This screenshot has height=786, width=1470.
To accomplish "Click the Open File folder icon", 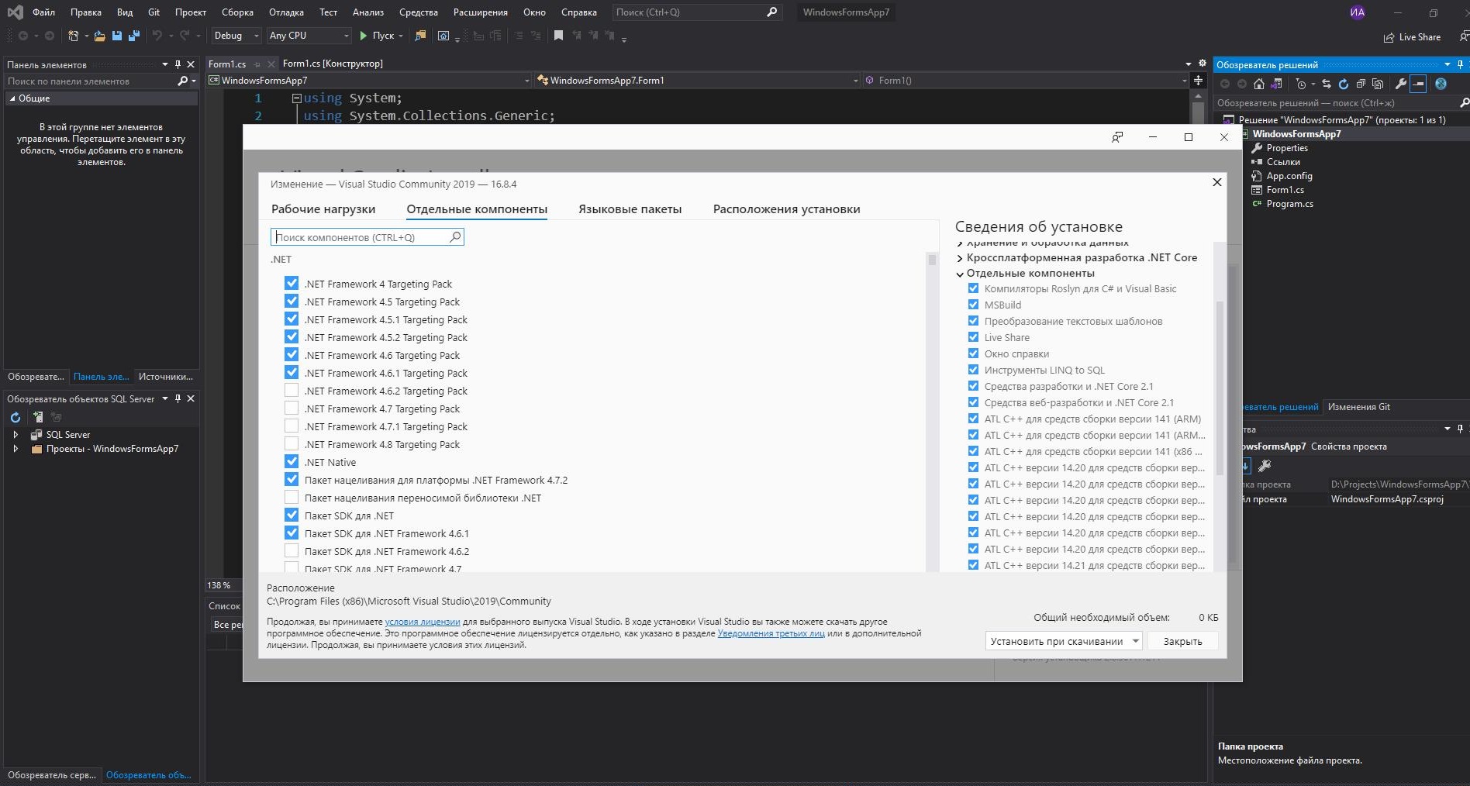I will pos(100,36).
